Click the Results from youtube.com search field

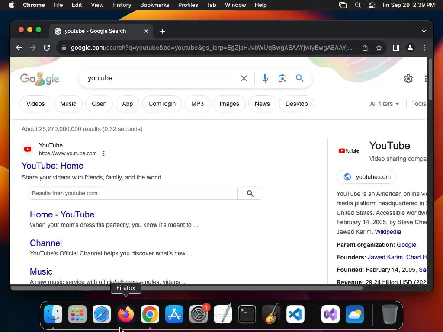click(133, 193)
